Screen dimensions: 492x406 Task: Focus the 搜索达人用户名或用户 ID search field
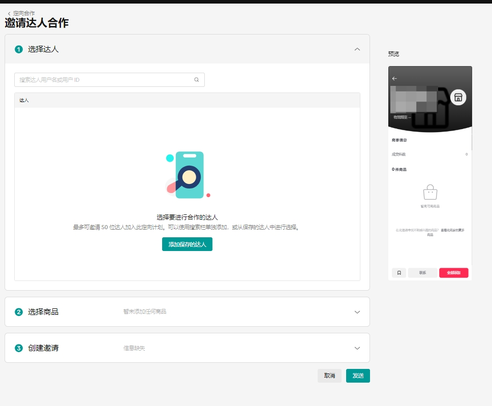tap(109, 80)
